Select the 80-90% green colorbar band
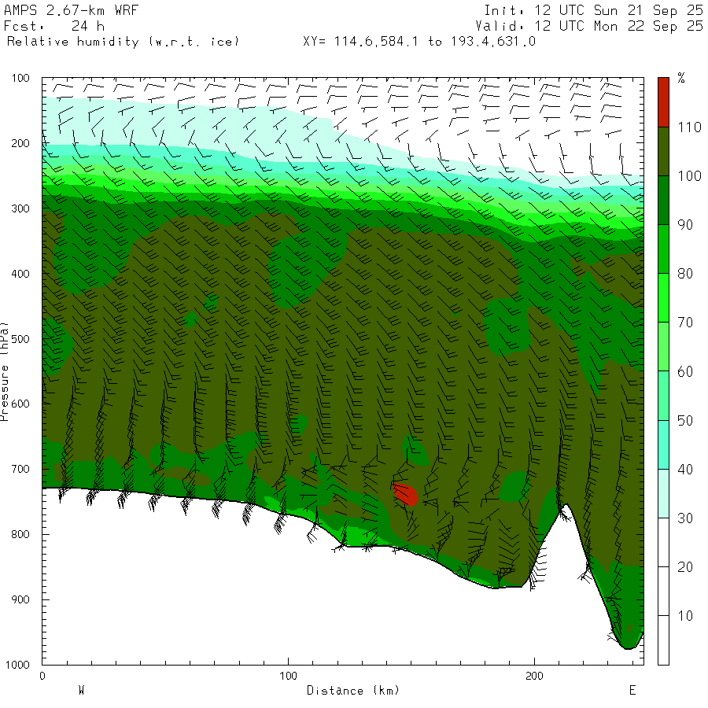The height and width of the screenshot is (708, 708). (x=663, y=249)
